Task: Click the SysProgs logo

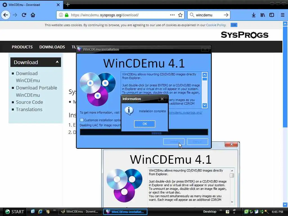Action: point(244,35)
